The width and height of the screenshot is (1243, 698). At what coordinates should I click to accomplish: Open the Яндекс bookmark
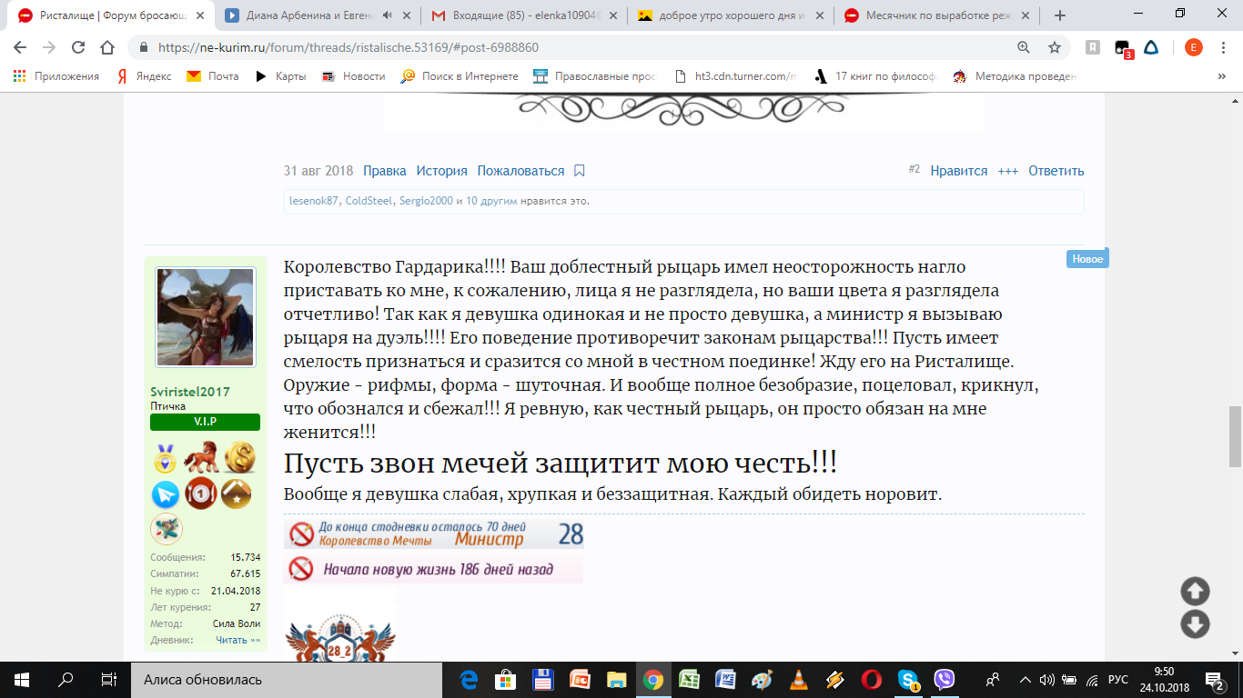point(144,76)
